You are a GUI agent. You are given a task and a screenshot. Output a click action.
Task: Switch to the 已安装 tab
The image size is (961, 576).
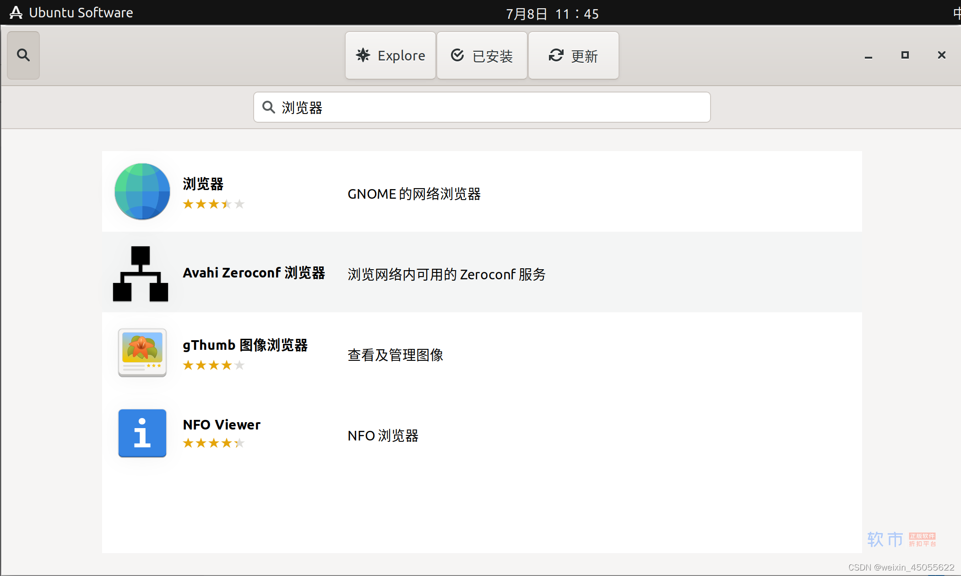click(x=482, y=55)
